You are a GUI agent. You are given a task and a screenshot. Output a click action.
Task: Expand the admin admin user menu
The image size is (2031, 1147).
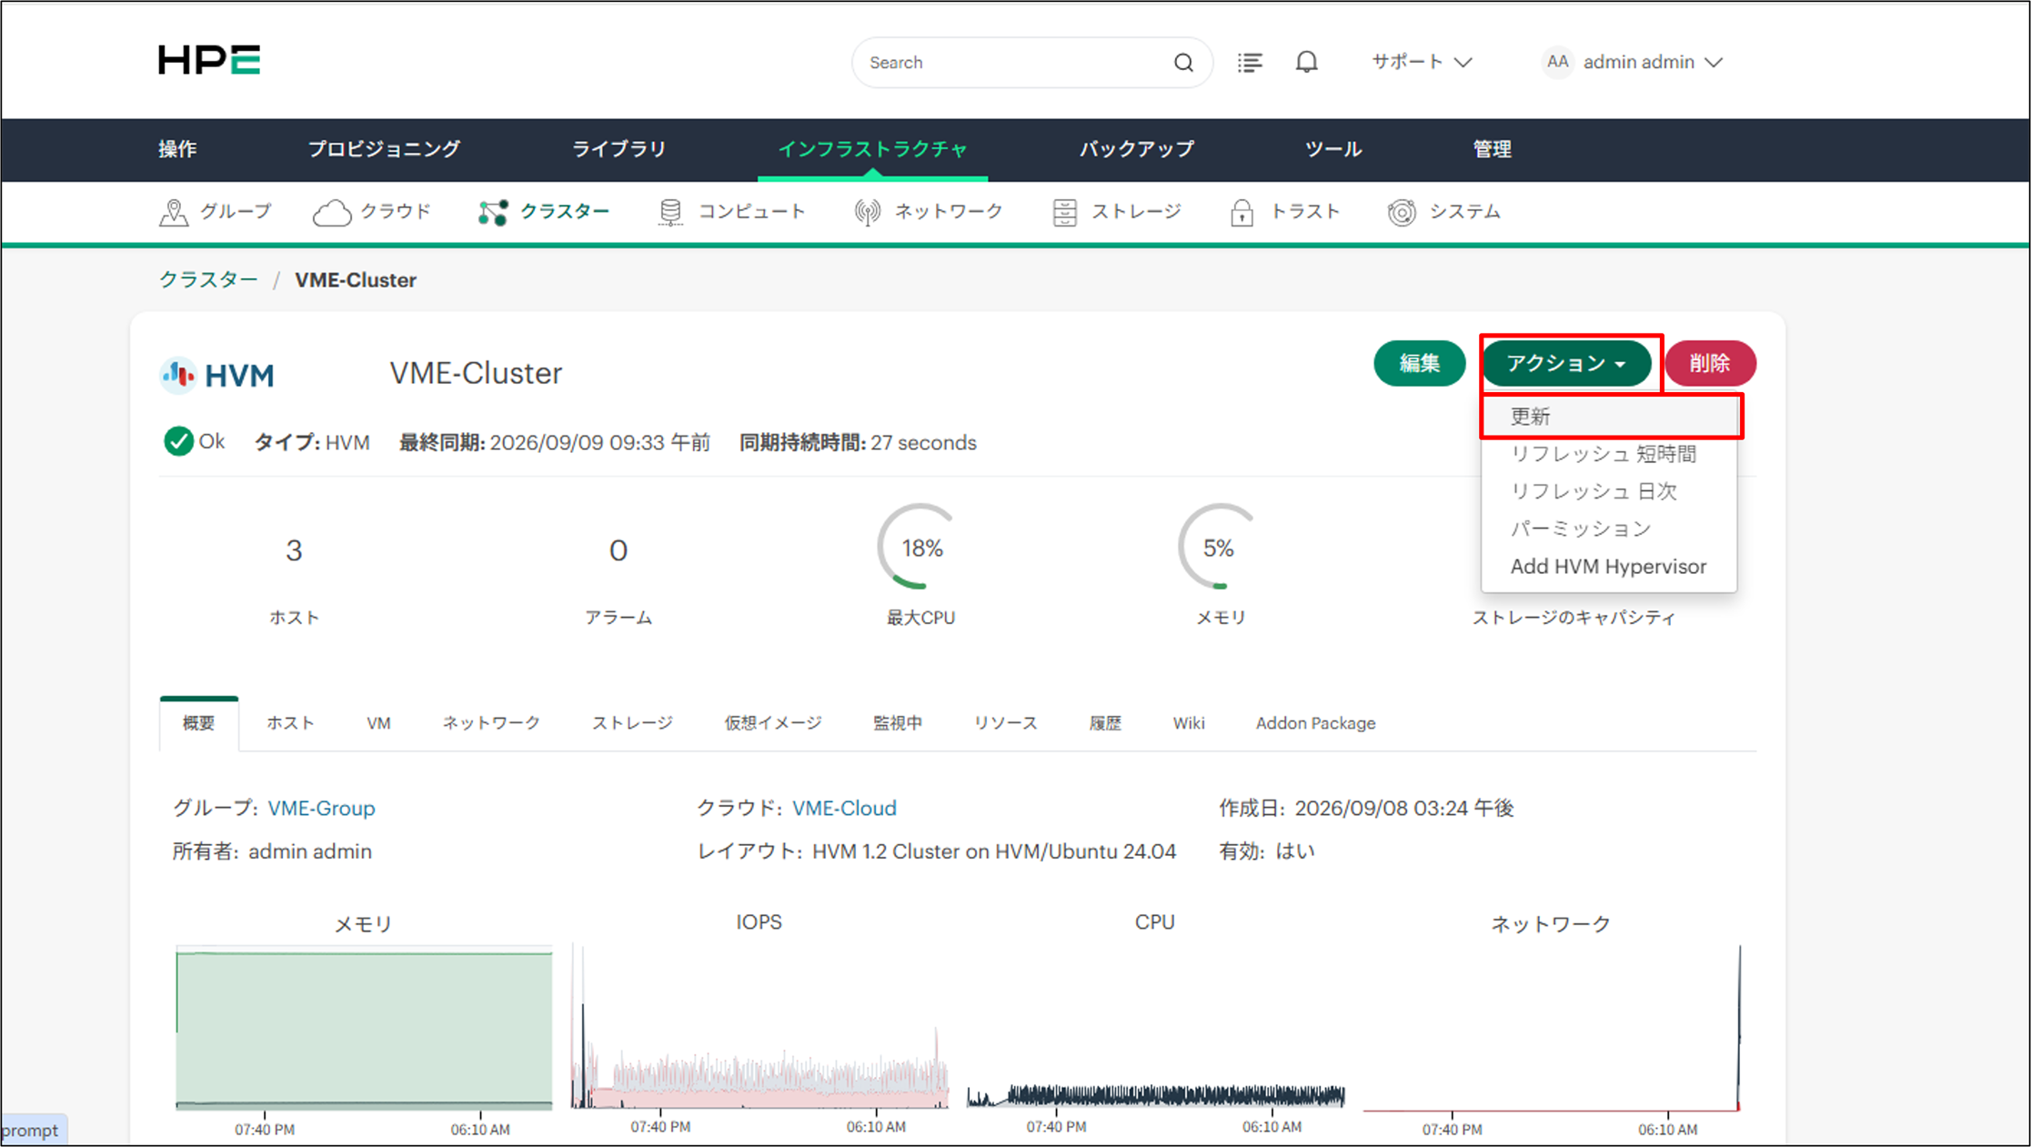coord(1653,62)
